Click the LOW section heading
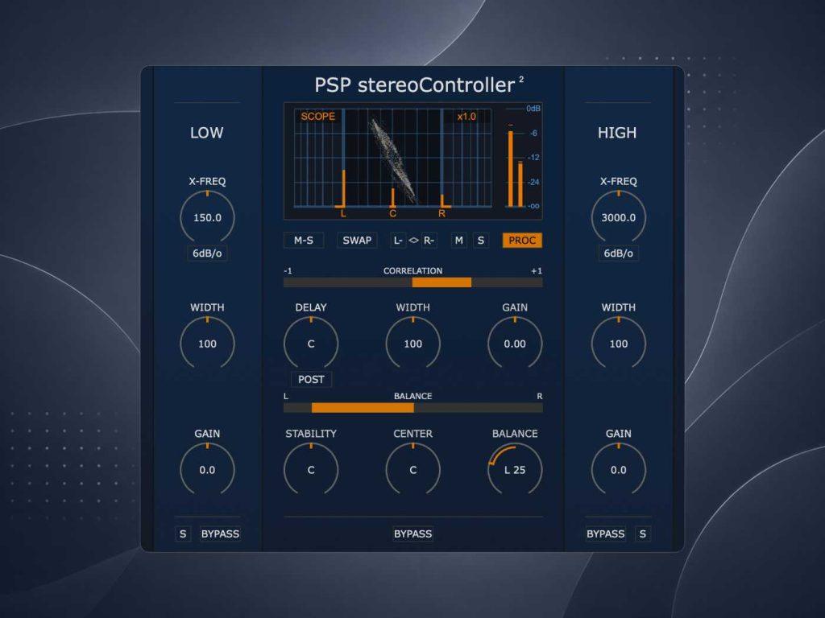The image size is (825, 618). click(207, 133)
